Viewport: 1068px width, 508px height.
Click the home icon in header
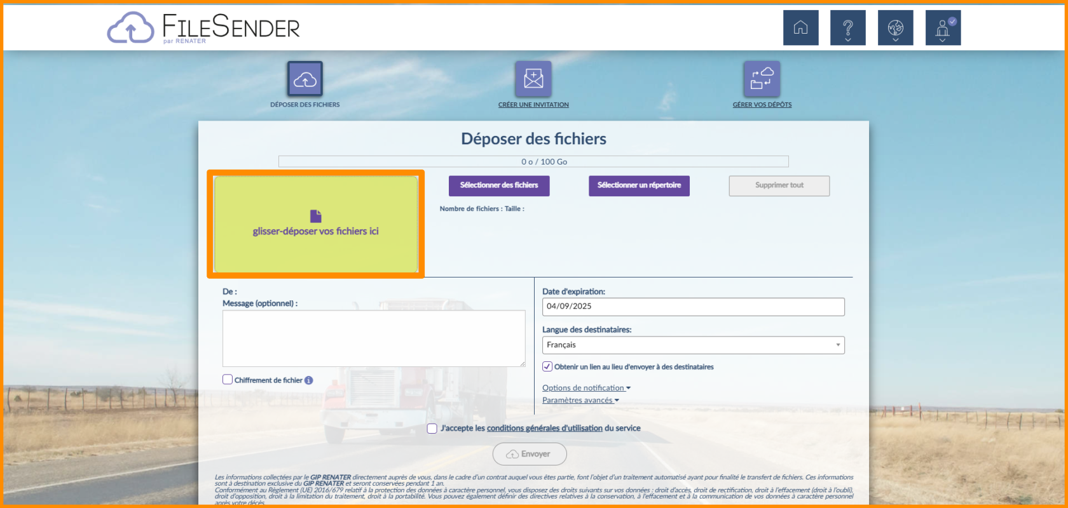point(800,28)
